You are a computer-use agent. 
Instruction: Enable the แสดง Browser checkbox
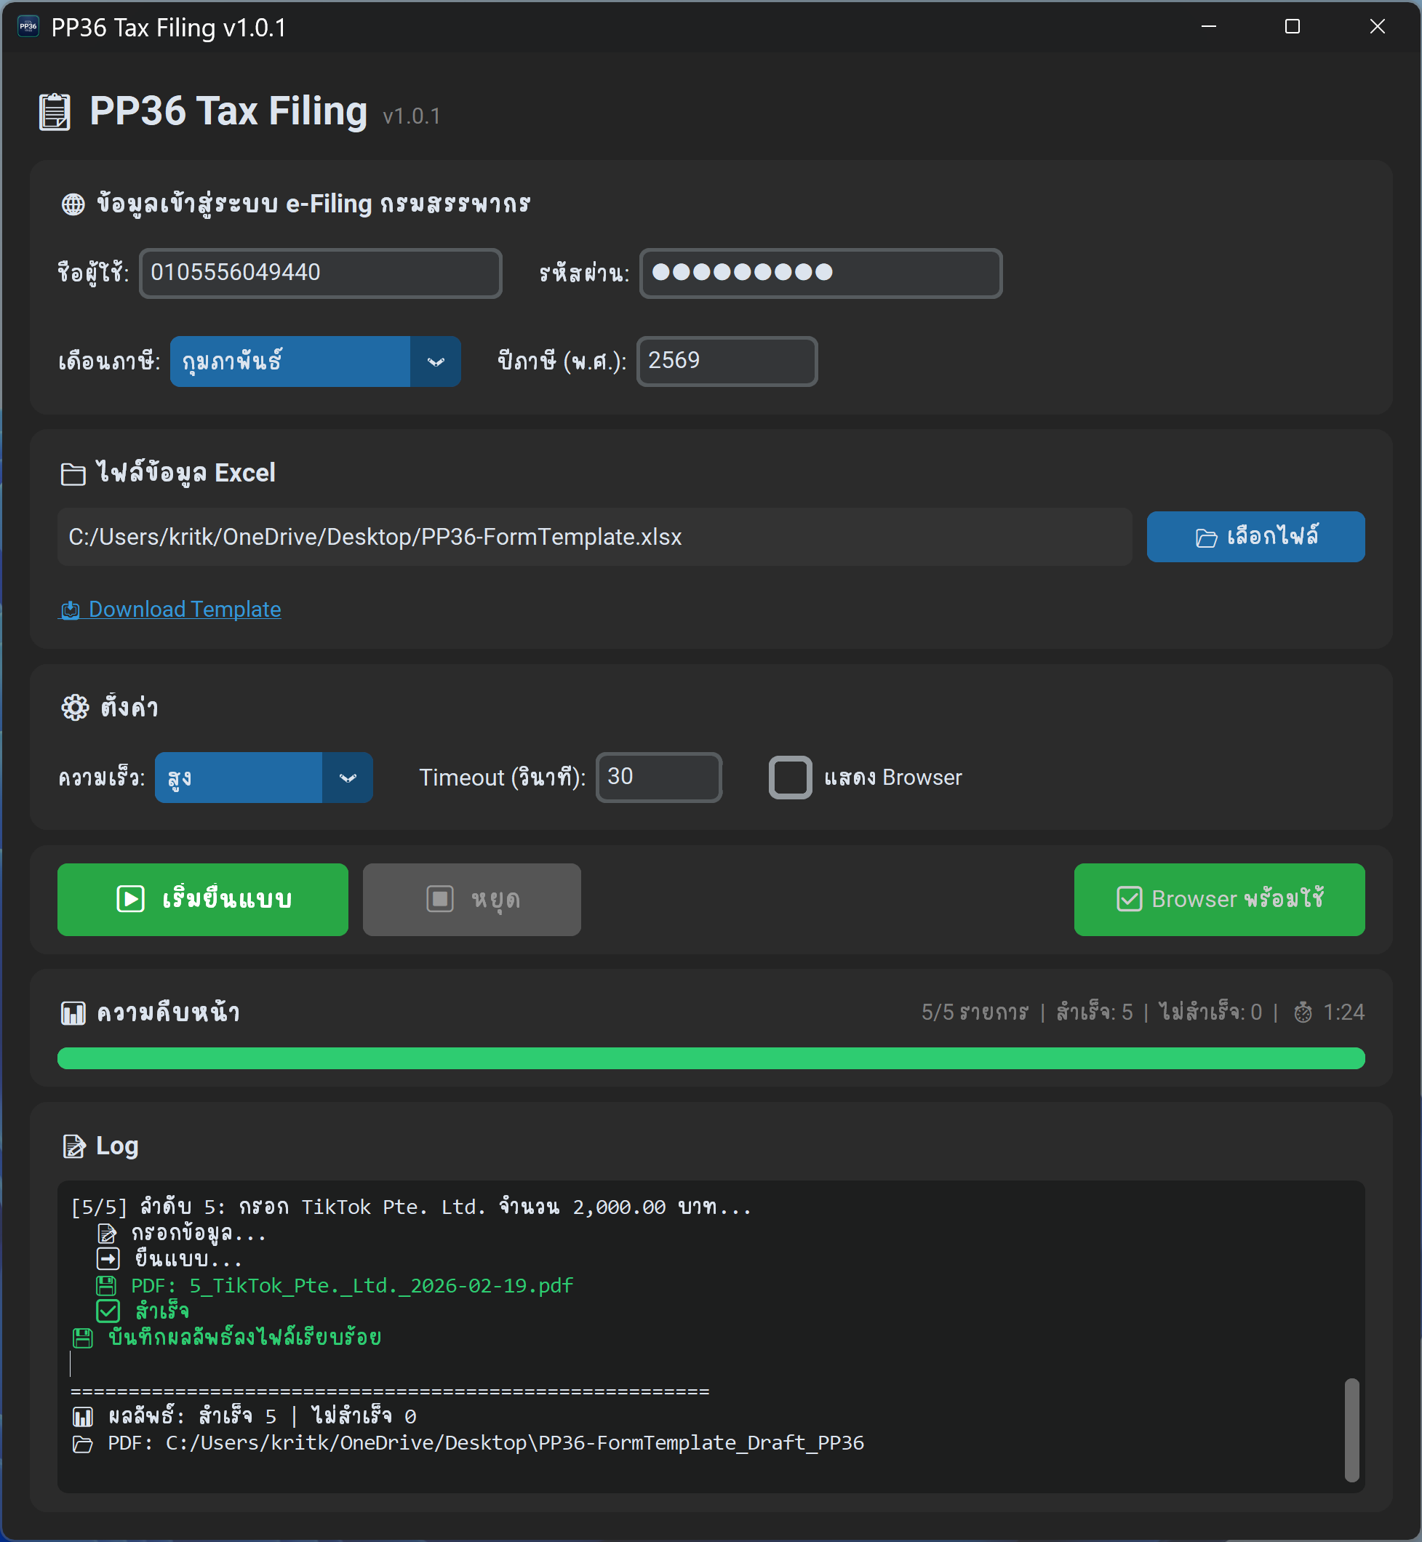click(x=790, y=777)
